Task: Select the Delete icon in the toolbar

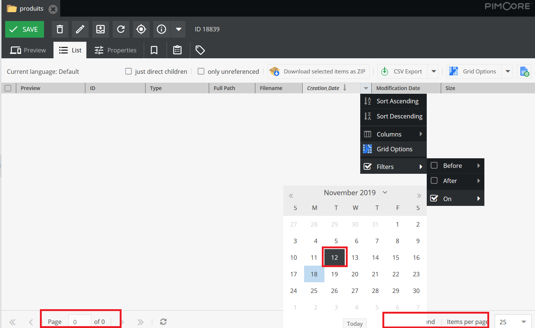Action: click(59, 29)
